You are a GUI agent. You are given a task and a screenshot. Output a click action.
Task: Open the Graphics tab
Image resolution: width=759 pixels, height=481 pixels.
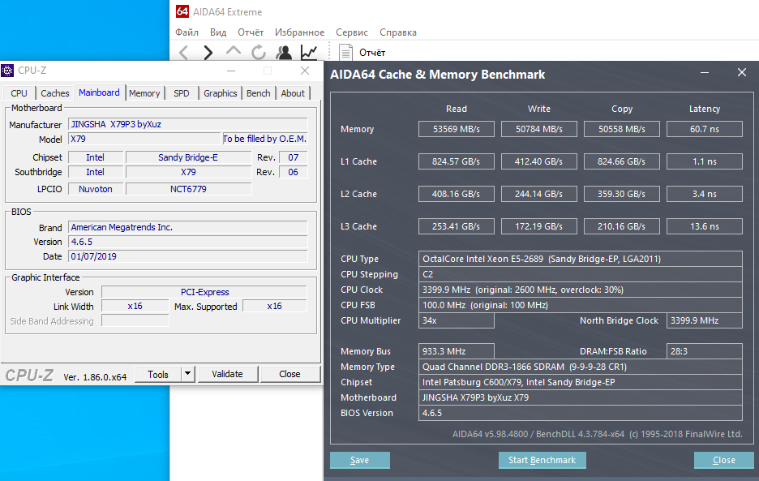[x=221, y=93]
